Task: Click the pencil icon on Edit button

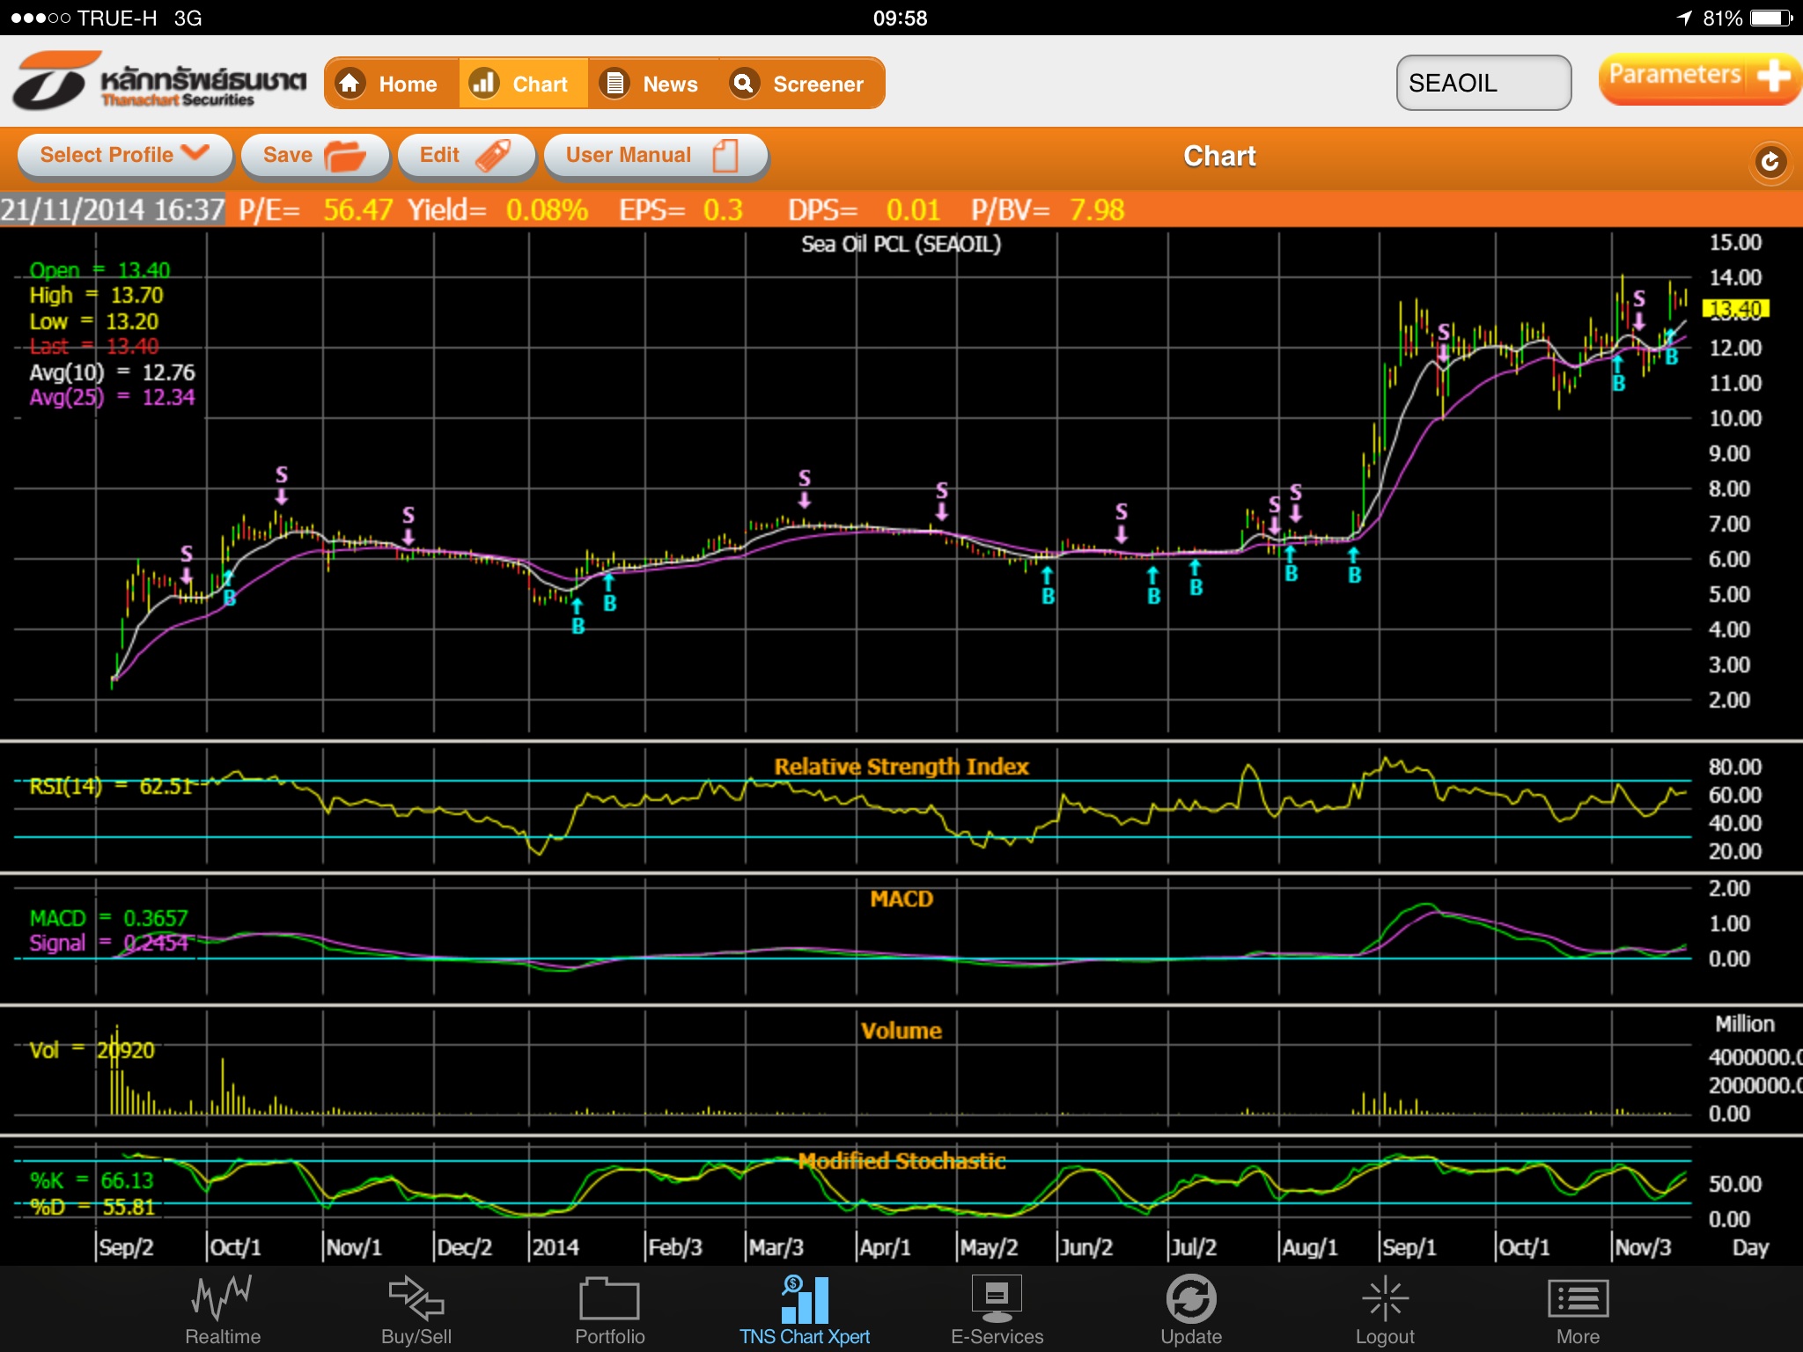Action: click(x=493, y=156)
